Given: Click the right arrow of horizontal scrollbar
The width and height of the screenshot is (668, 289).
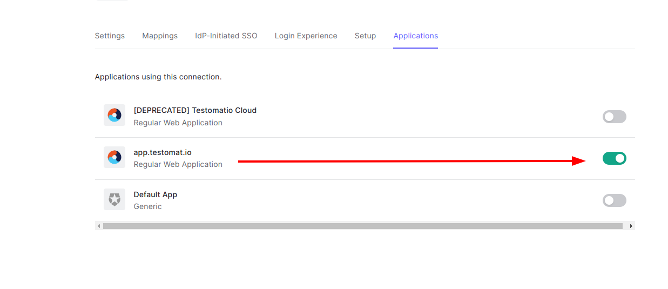Looking at the screenshot, I should (631, 226).
